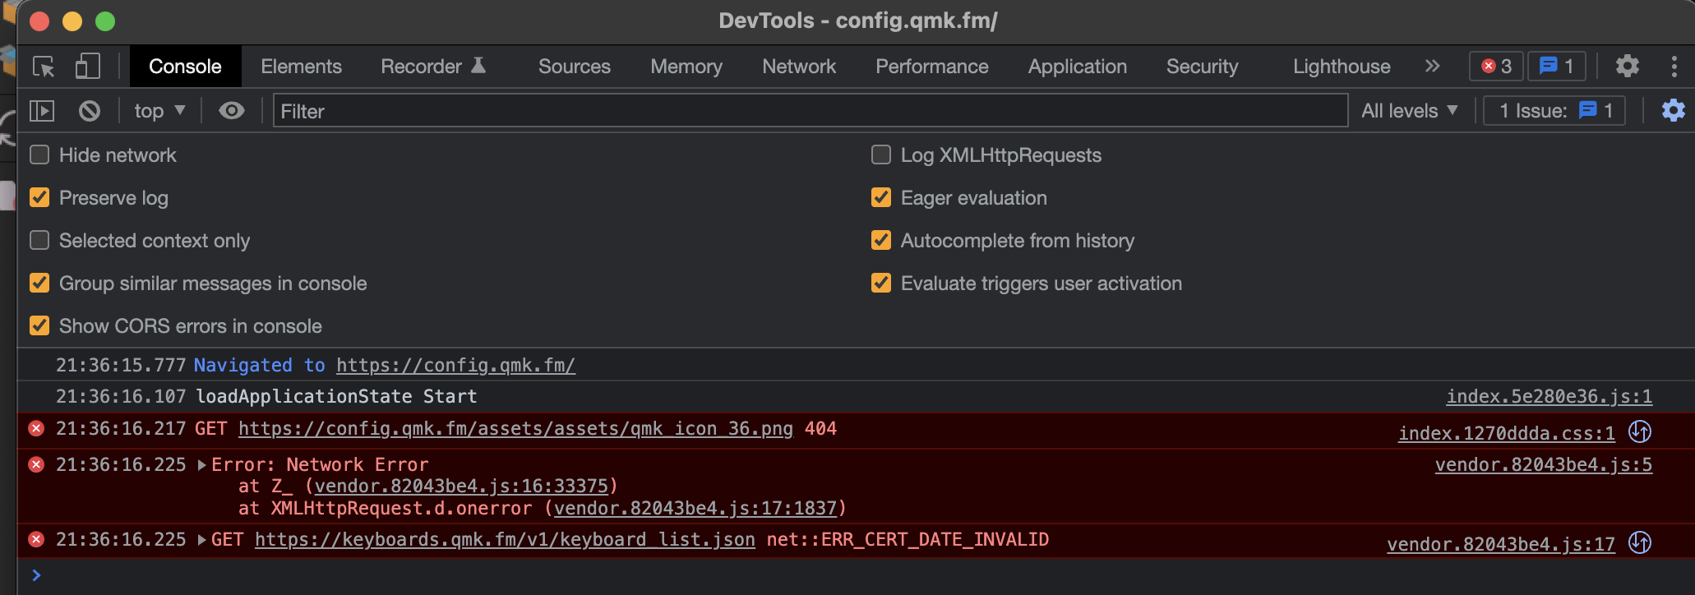Expand the GET keyboard_list.json error entry
Viewport: 1695px width, 595px height.
[x=202, y=540]
